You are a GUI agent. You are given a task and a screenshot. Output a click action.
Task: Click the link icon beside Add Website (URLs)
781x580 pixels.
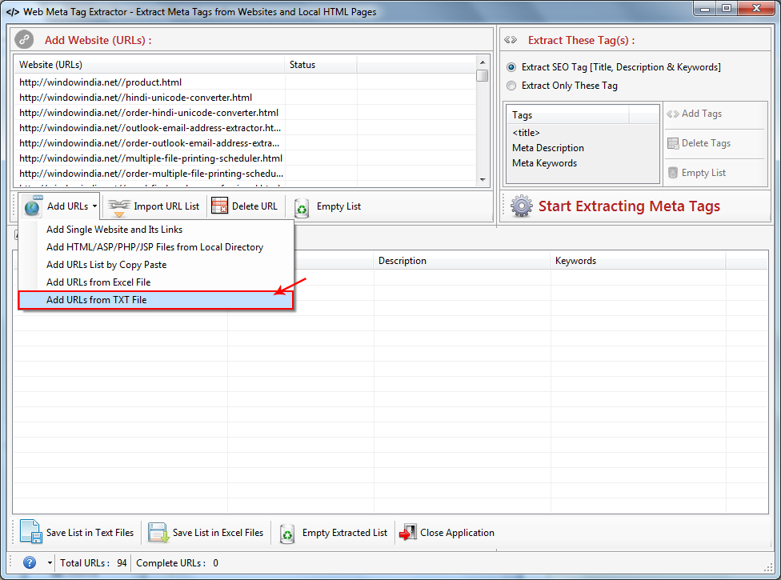point(24,39)
